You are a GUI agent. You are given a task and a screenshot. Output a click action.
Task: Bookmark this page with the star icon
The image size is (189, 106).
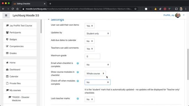(135, 9)
